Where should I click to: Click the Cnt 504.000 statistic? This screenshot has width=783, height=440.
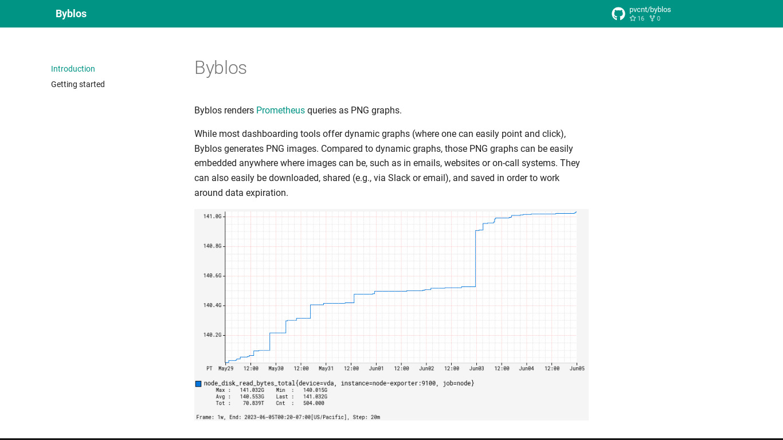(300, 403)
